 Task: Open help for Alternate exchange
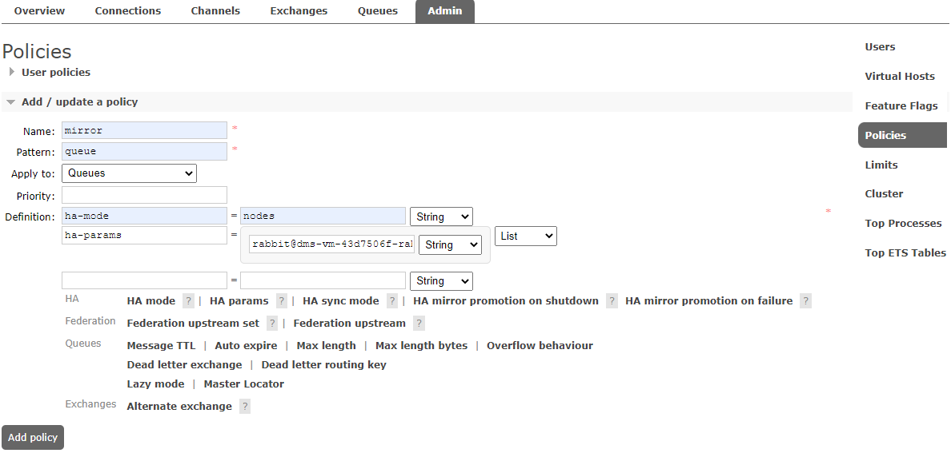[245, 407]
